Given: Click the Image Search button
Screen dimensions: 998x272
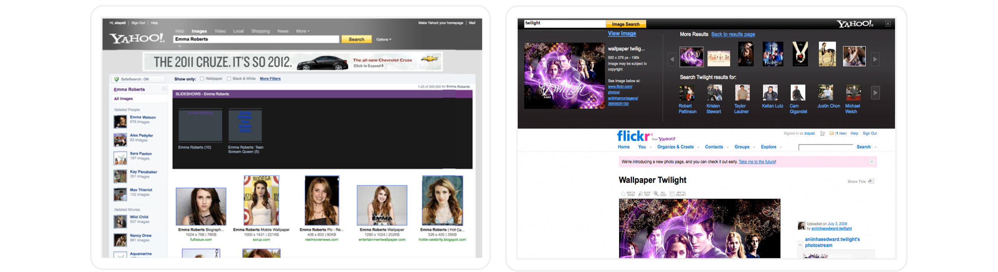Looking at the screenshot, I should [x=626, y=24].
